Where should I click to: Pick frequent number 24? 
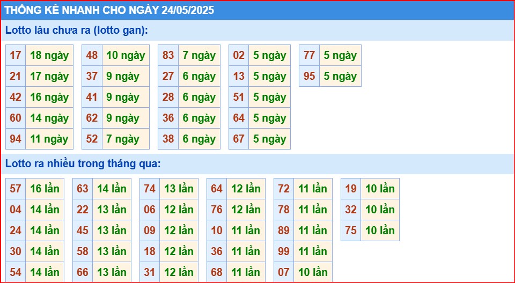(x=16, y=230)
